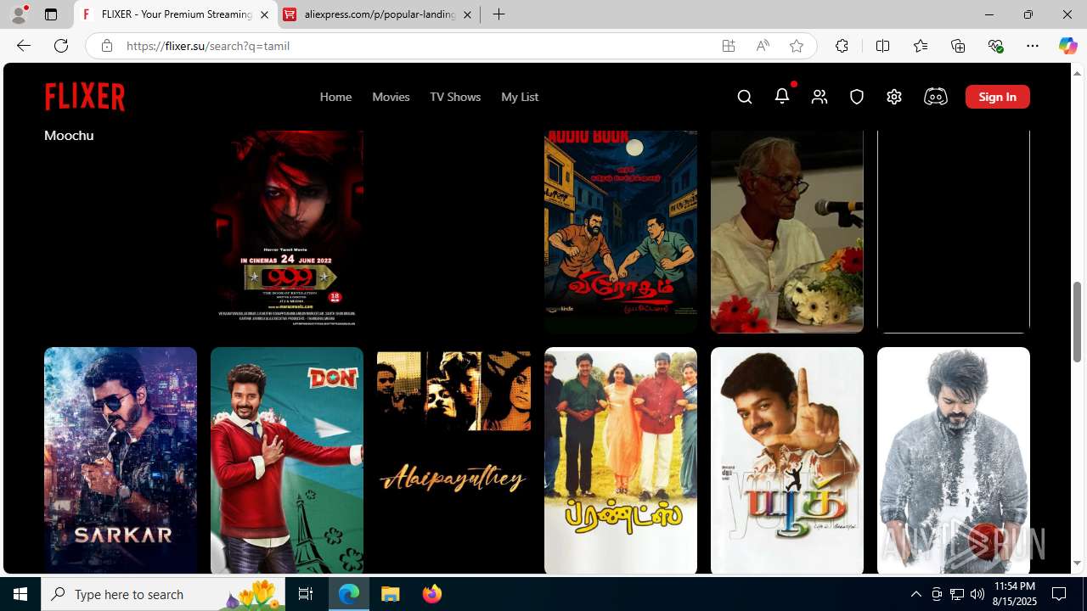The width and height of the screenshot is (1087, 611).
Task: Open the app available install icon
Action: click(x=729, y=46)
